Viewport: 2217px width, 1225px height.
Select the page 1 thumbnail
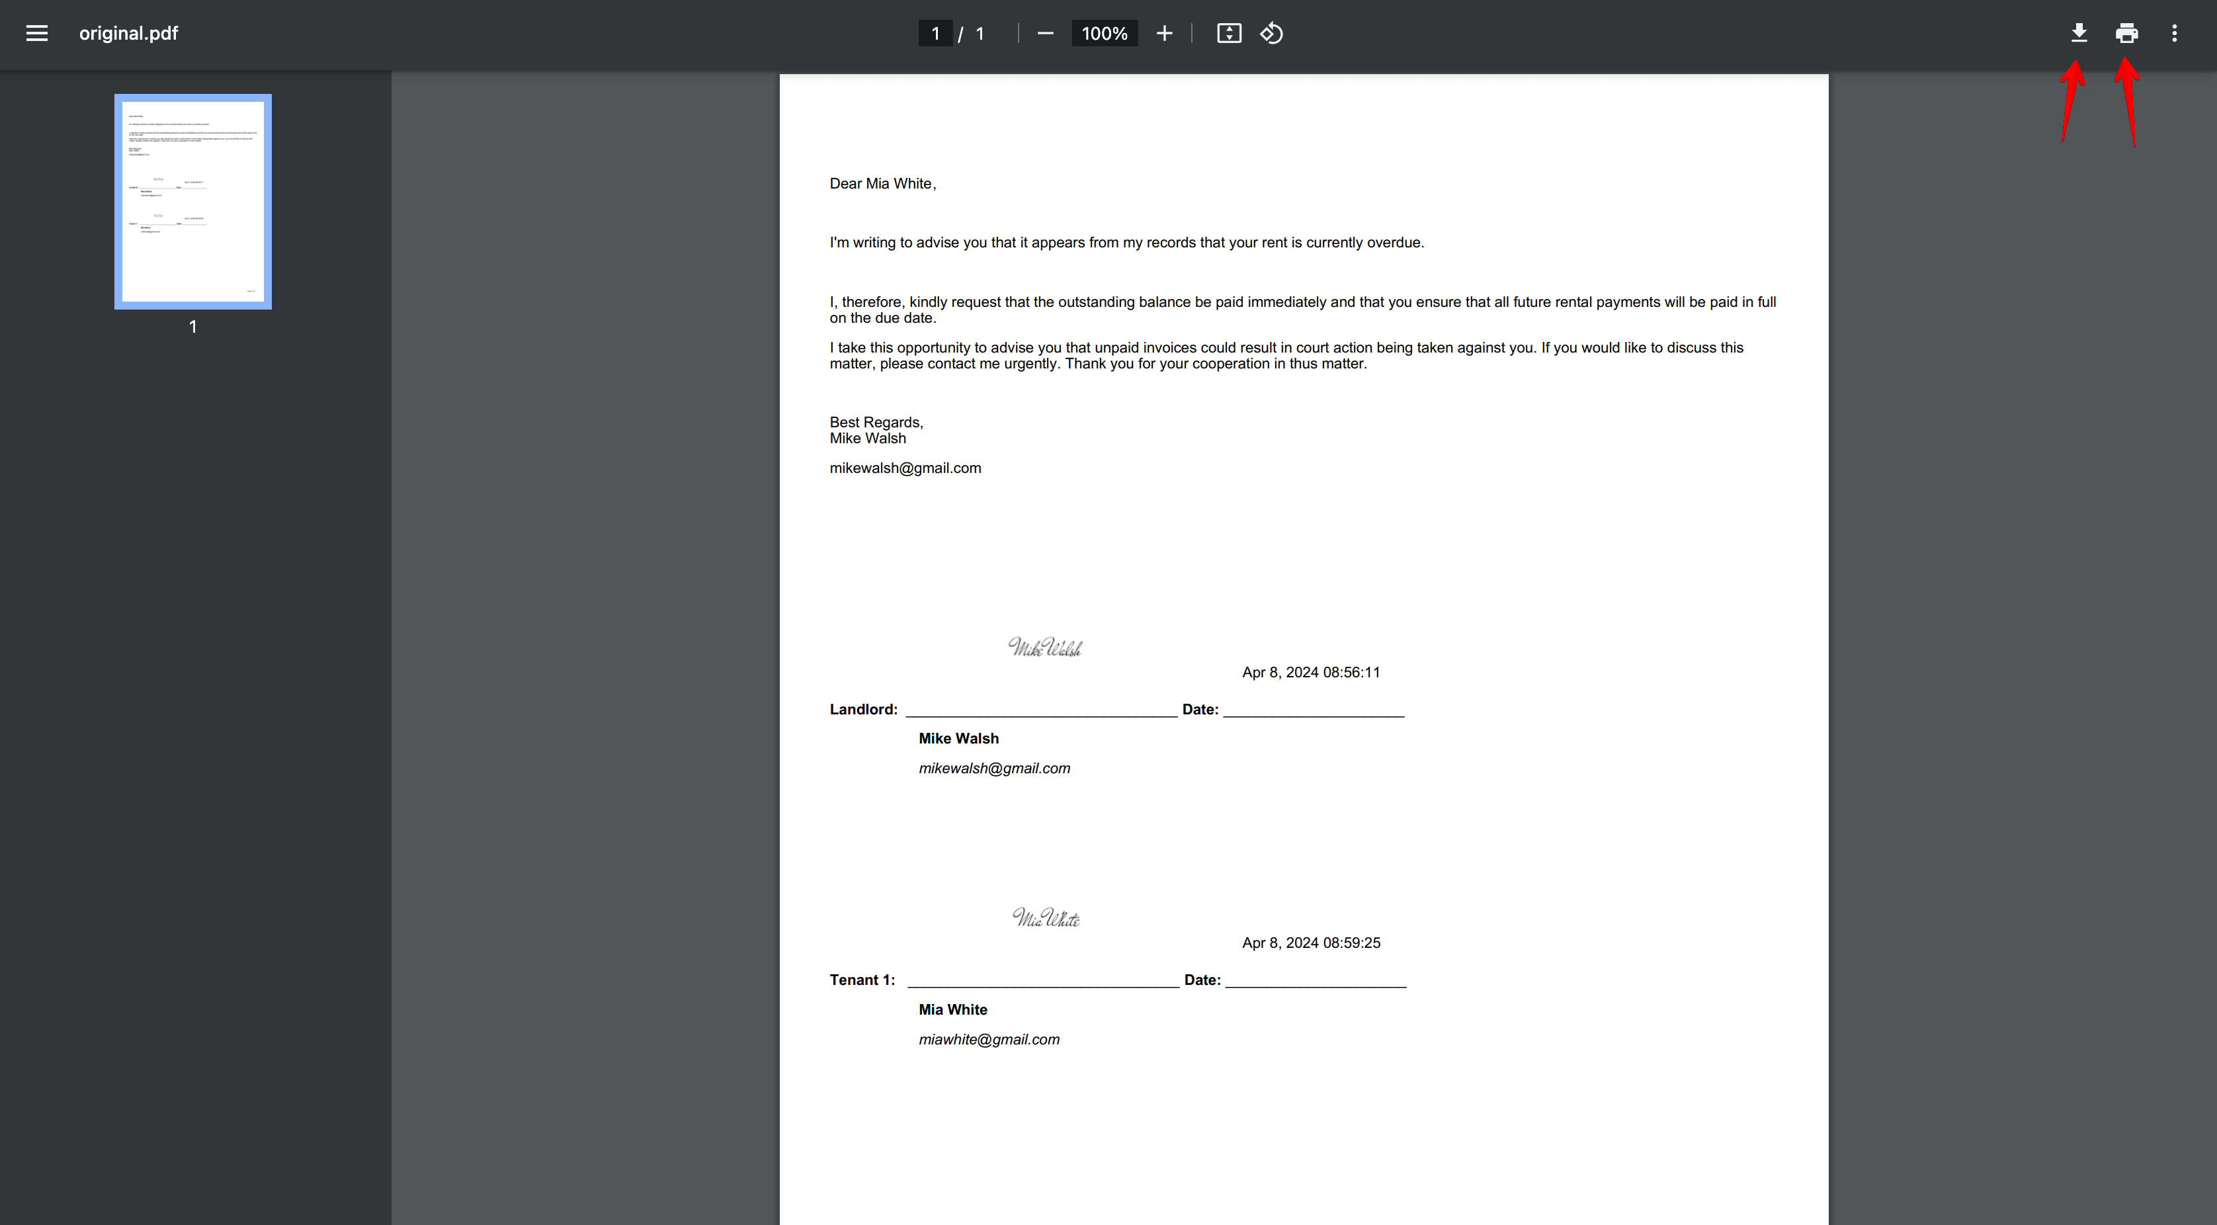click(192, 202)
